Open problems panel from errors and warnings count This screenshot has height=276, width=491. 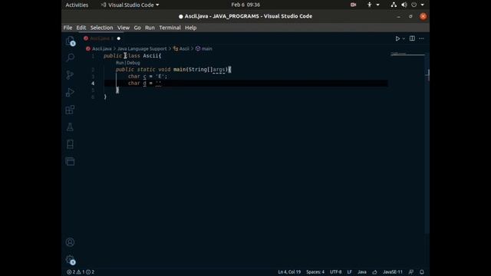[81, 272]
